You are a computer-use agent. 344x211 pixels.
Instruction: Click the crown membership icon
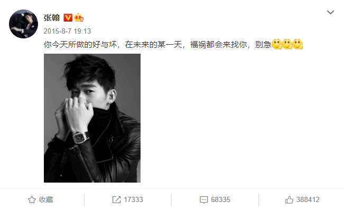click(79, 17)
